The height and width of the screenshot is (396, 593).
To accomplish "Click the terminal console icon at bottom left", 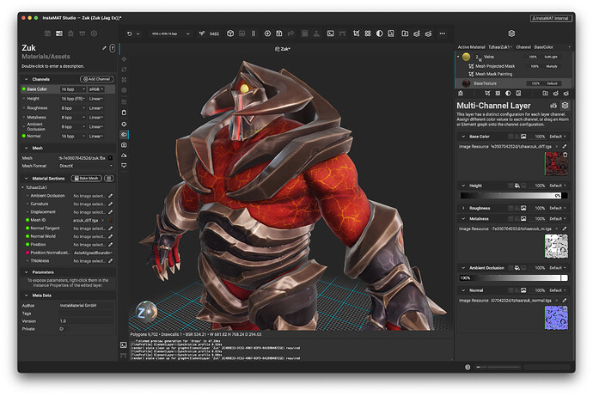I will (125, 344).
